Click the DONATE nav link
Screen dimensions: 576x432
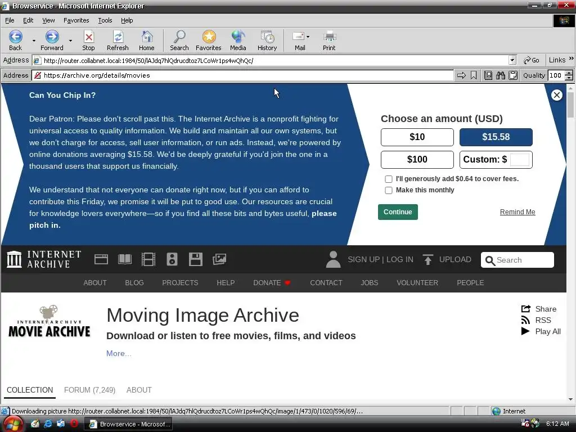[272, 283]
